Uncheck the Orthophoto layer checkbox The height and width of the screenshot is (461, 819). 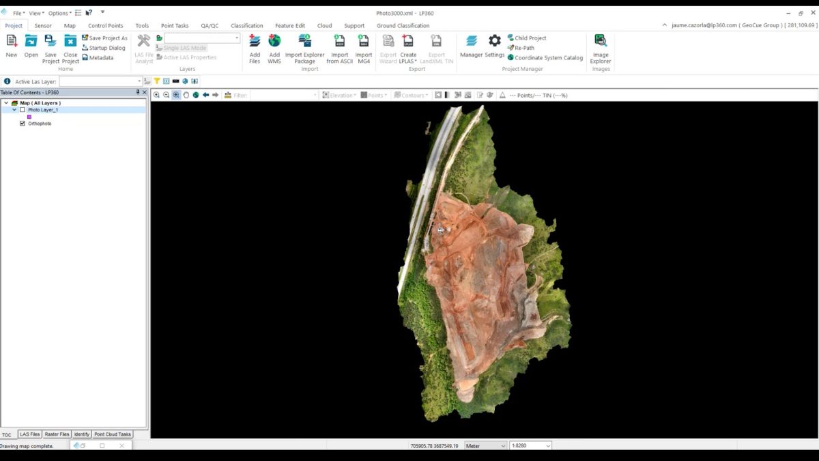(x=23, y=124)
